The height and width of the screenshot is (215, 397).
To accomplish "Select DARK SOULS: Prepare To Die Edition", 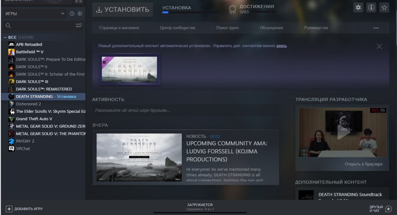I will 43,59.
